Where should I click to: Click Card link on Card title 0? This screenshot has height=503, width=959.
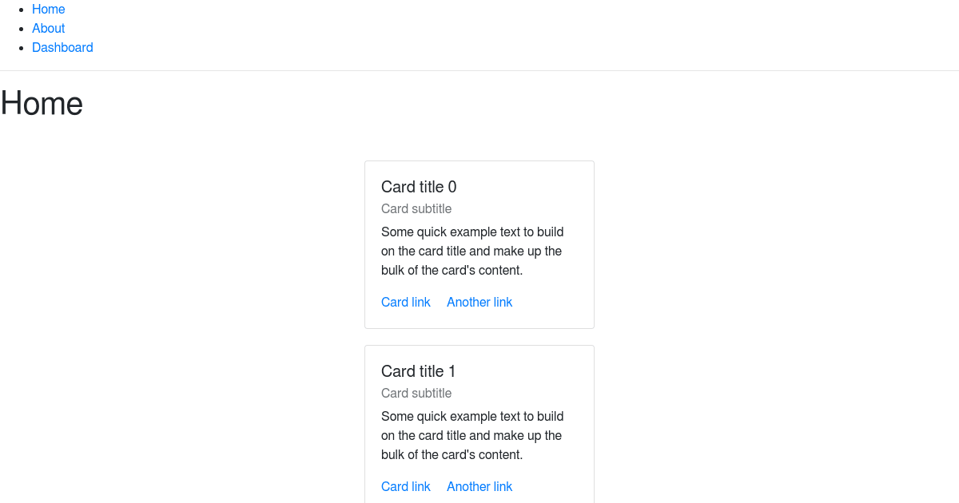pyautogui.click(x=405, y=302)
